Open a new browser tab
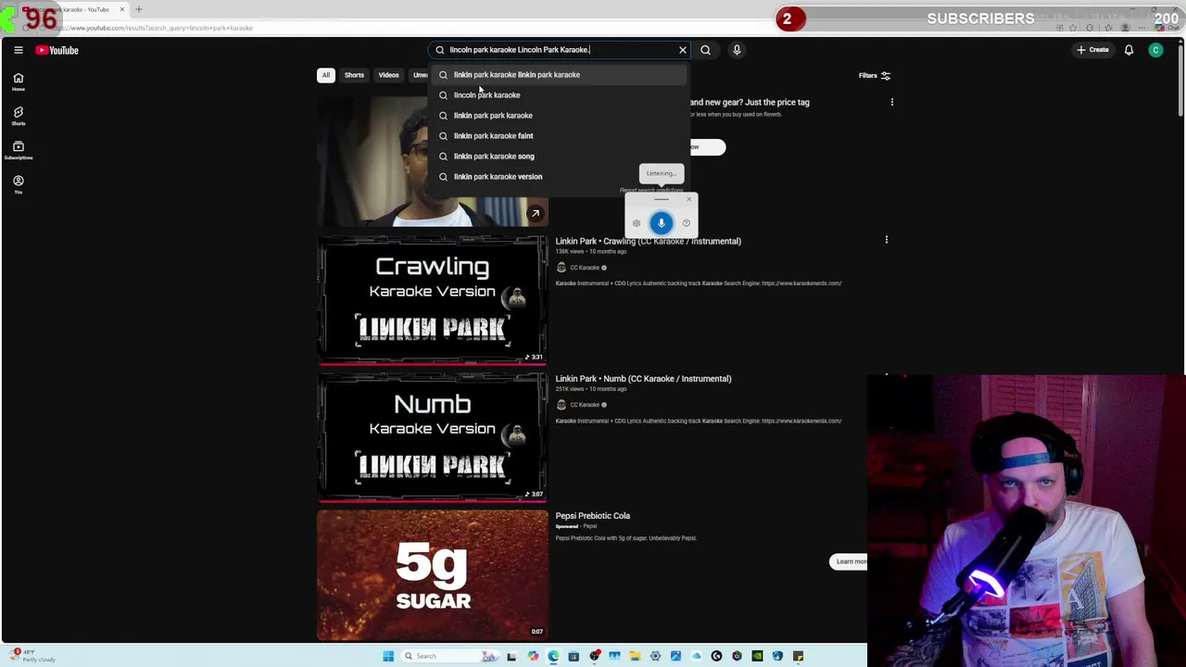This screenshot has width=1186, height=667. [x=139, y=9]
